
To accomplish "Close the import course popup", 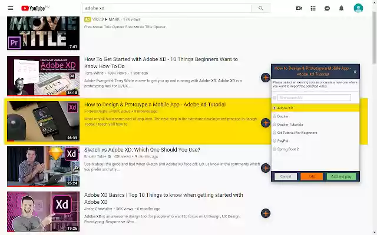I will click(355, 72).
